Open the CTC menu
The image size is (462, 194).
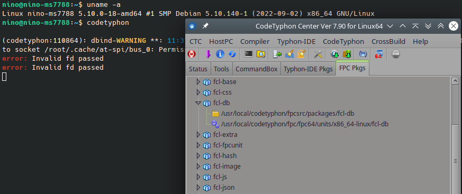[x=196, y=42]
